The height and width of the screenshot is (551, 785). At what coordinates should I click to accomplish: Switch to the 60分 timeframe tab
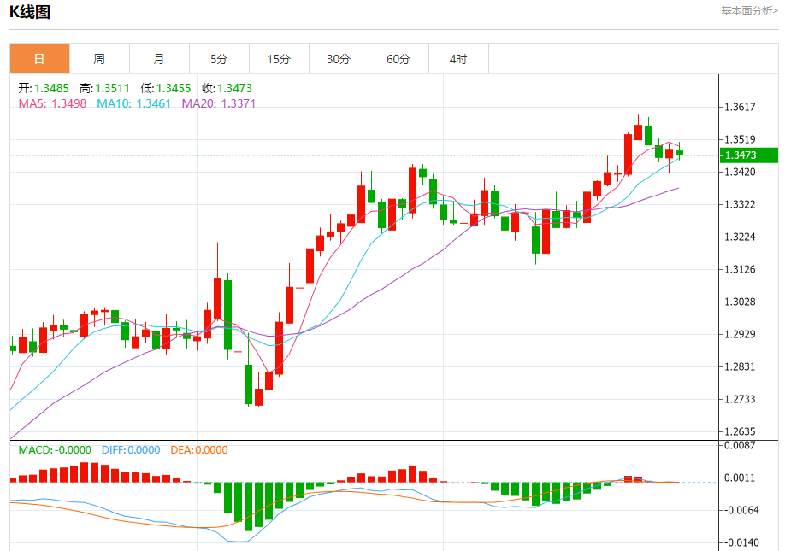pyautogui.click(x=398, y=59)
